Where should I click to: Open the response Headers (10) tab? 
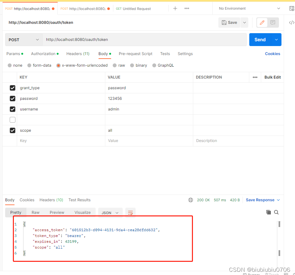click(51, 200)
